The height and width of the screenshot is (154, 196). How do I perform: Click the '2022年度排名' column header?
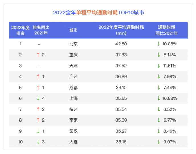[20, 30]
